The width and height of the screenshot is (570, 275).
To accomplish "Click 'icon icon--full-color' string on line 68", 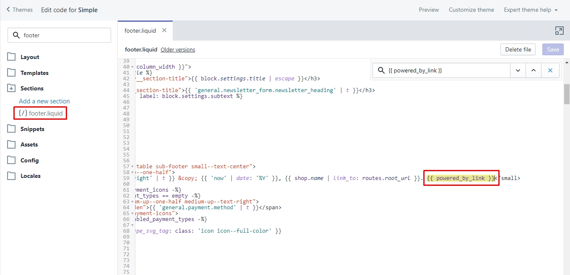I will 234,231.
